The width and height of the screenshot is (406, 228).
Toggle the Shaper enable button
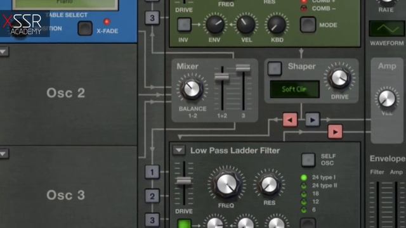[x=275, y=68]
